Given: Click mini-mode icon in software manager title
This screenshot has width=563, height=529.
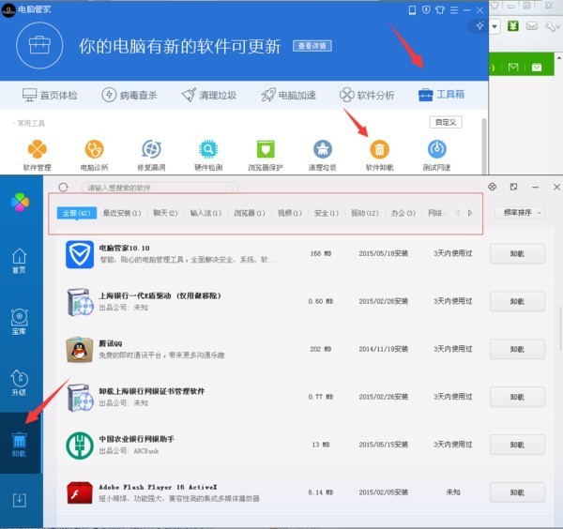Looking at the screenshot, I should click(x=514, y=187).
